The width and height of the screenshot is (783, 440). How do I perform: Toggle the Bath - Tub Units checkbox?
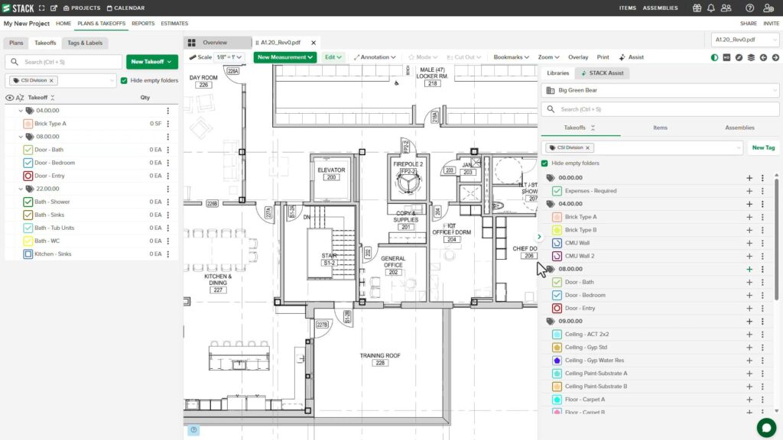tap(28, 228)
